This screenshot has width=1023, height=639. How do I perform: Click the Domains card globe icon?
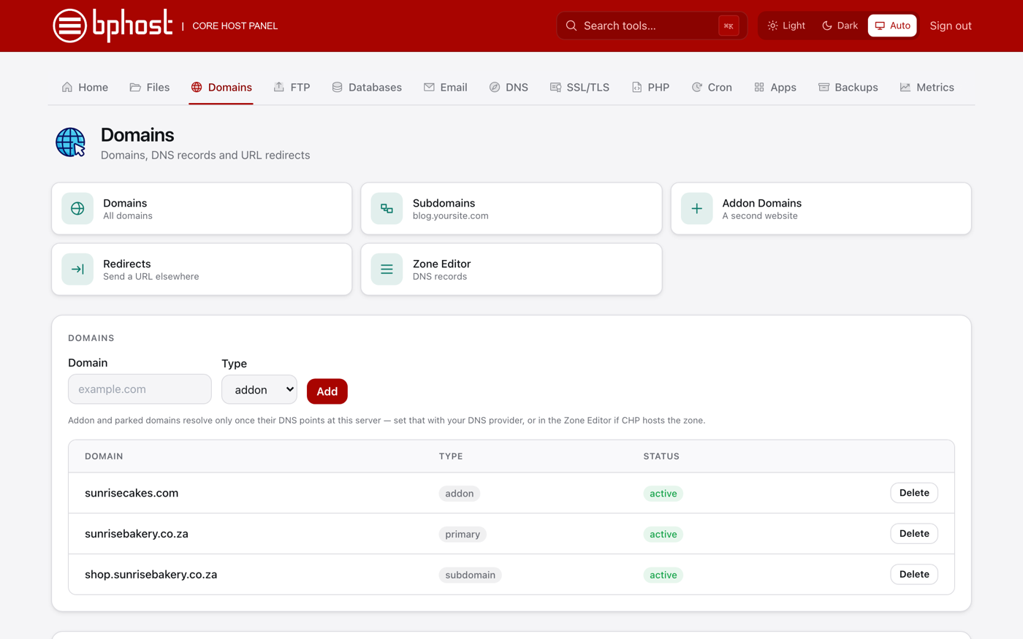(x=77, y=209)
